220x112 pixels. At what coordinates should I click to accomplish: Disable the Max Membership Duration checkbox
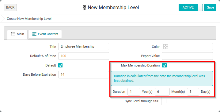(165, 65)
